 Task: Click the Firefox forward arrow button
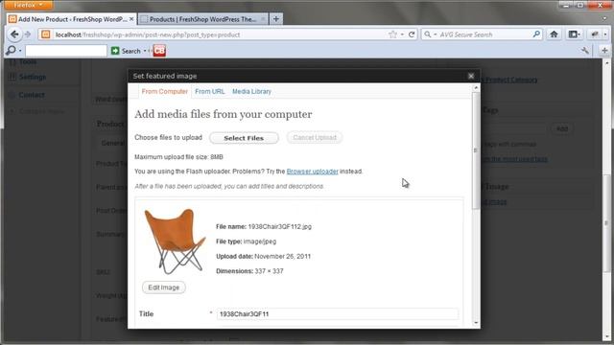click(x=28, y=34)
